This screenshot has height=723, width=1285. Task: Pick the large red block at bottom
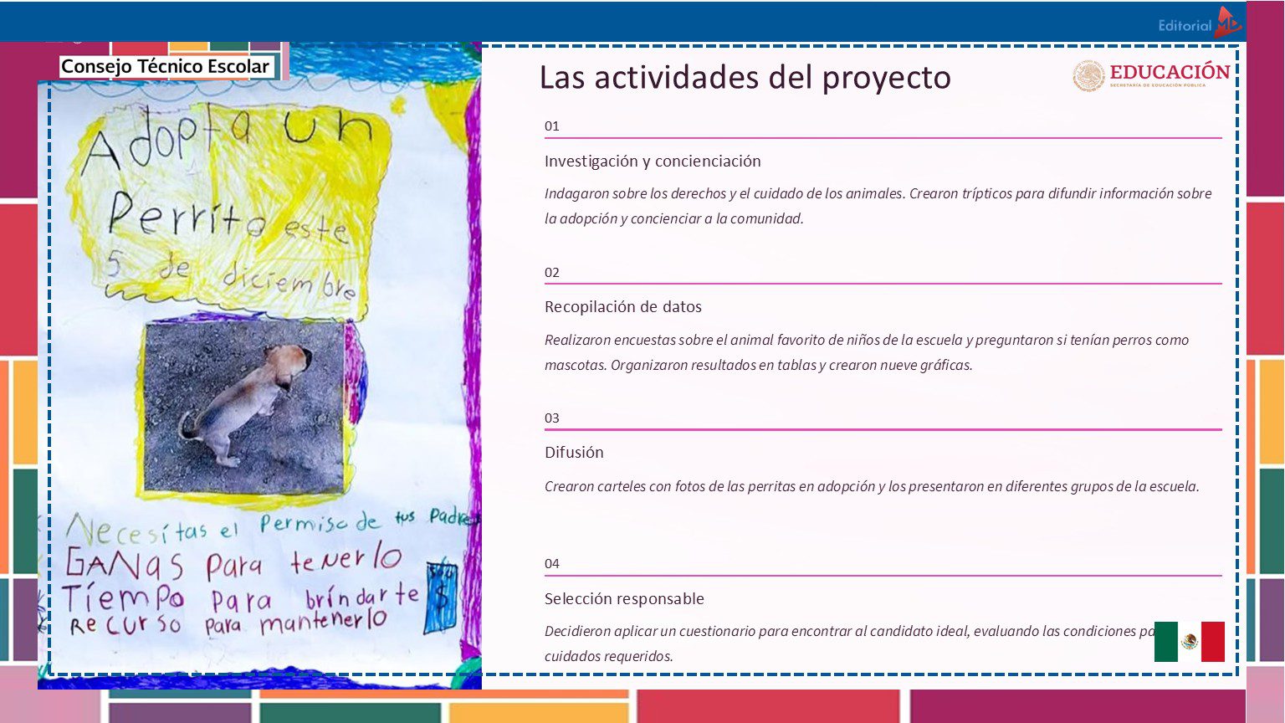tap(768, 705)
